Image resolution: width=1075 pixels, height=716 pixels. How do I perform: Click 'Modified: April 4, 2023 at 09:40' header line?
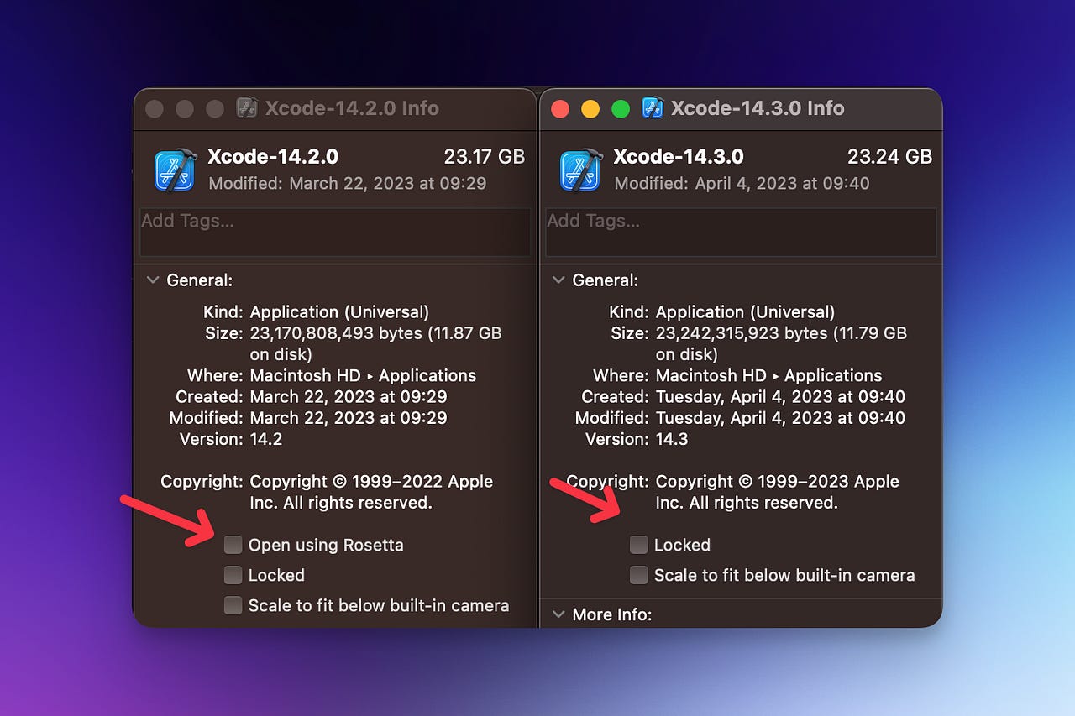tap(742, 183)
